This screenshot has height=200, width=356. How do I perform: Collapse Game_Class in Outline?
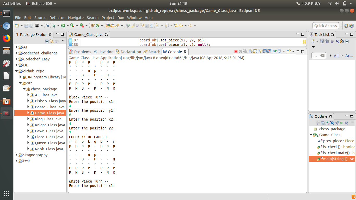click(x=311, y=135)
